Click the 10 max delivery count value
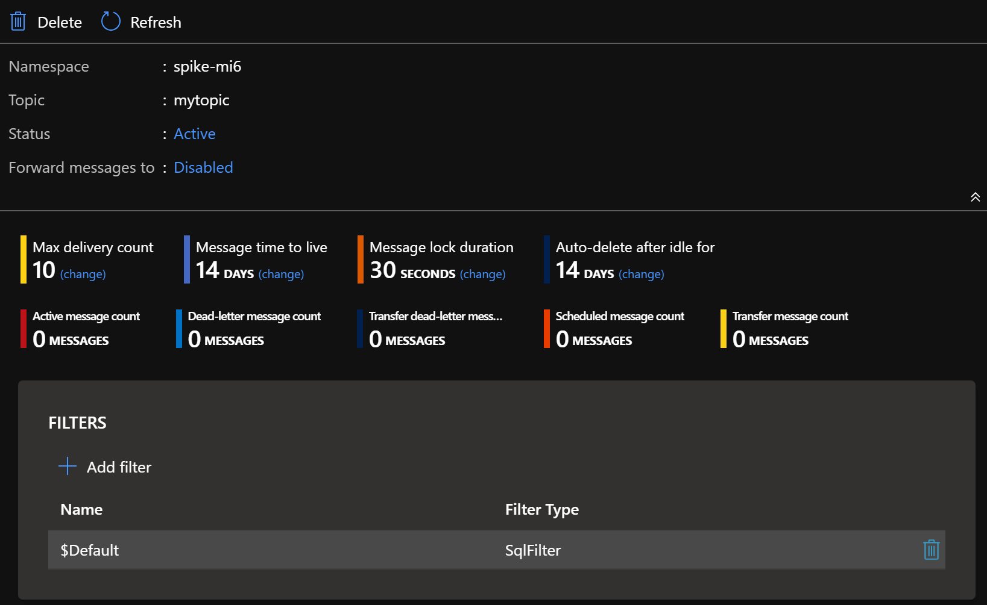 point(44,271)
